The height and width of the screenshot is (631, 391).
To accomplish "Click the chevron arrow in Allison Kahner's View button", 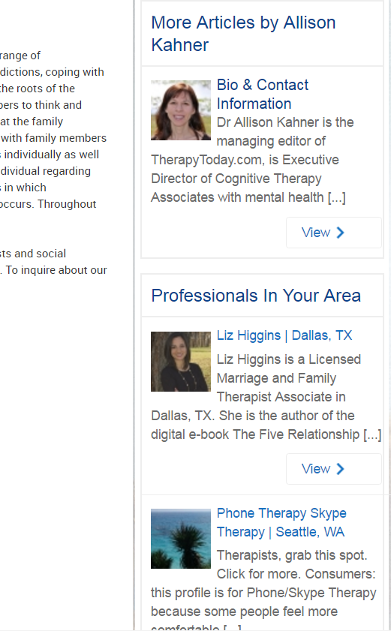I will (341, 233).
